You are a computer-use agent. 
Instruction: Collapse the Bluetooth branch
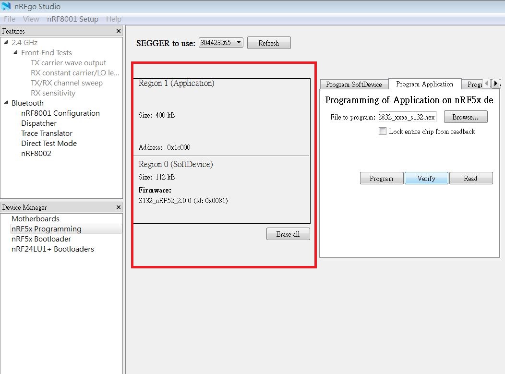(7, 103)
